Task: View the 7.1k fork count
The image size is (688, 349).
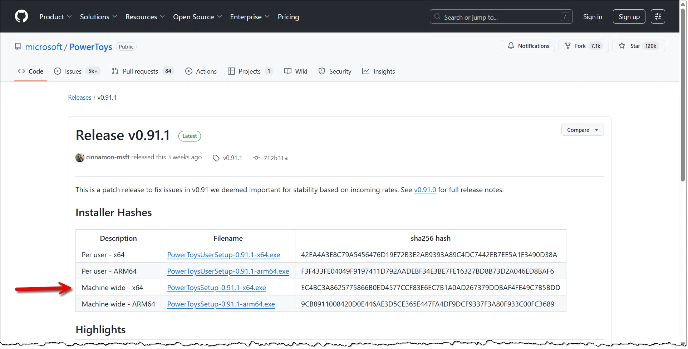Action: pos(595,46)
